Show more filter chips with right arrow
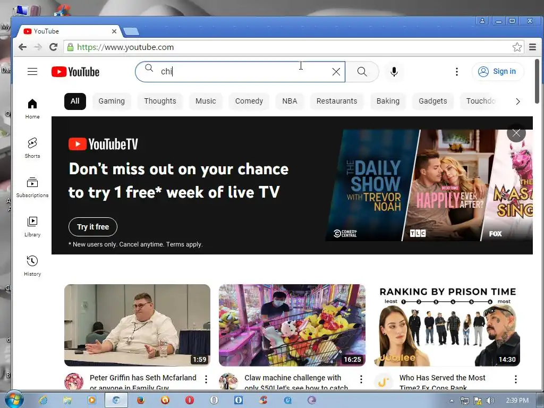Viewport: 544px width, 408px height. pos(517,101)
